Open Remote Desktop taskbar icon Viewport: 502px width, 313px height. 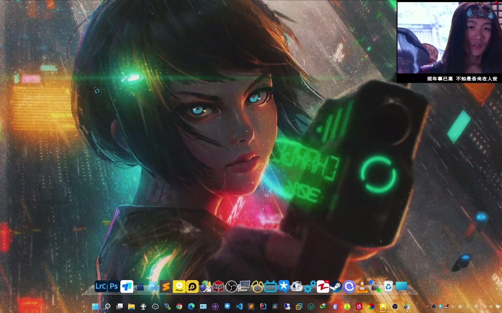(287, 307)
